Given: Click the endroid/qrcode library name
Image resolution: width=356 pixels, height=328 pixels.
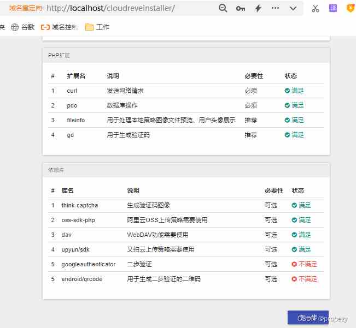Looking at the screenshot, I should point(81,279).
